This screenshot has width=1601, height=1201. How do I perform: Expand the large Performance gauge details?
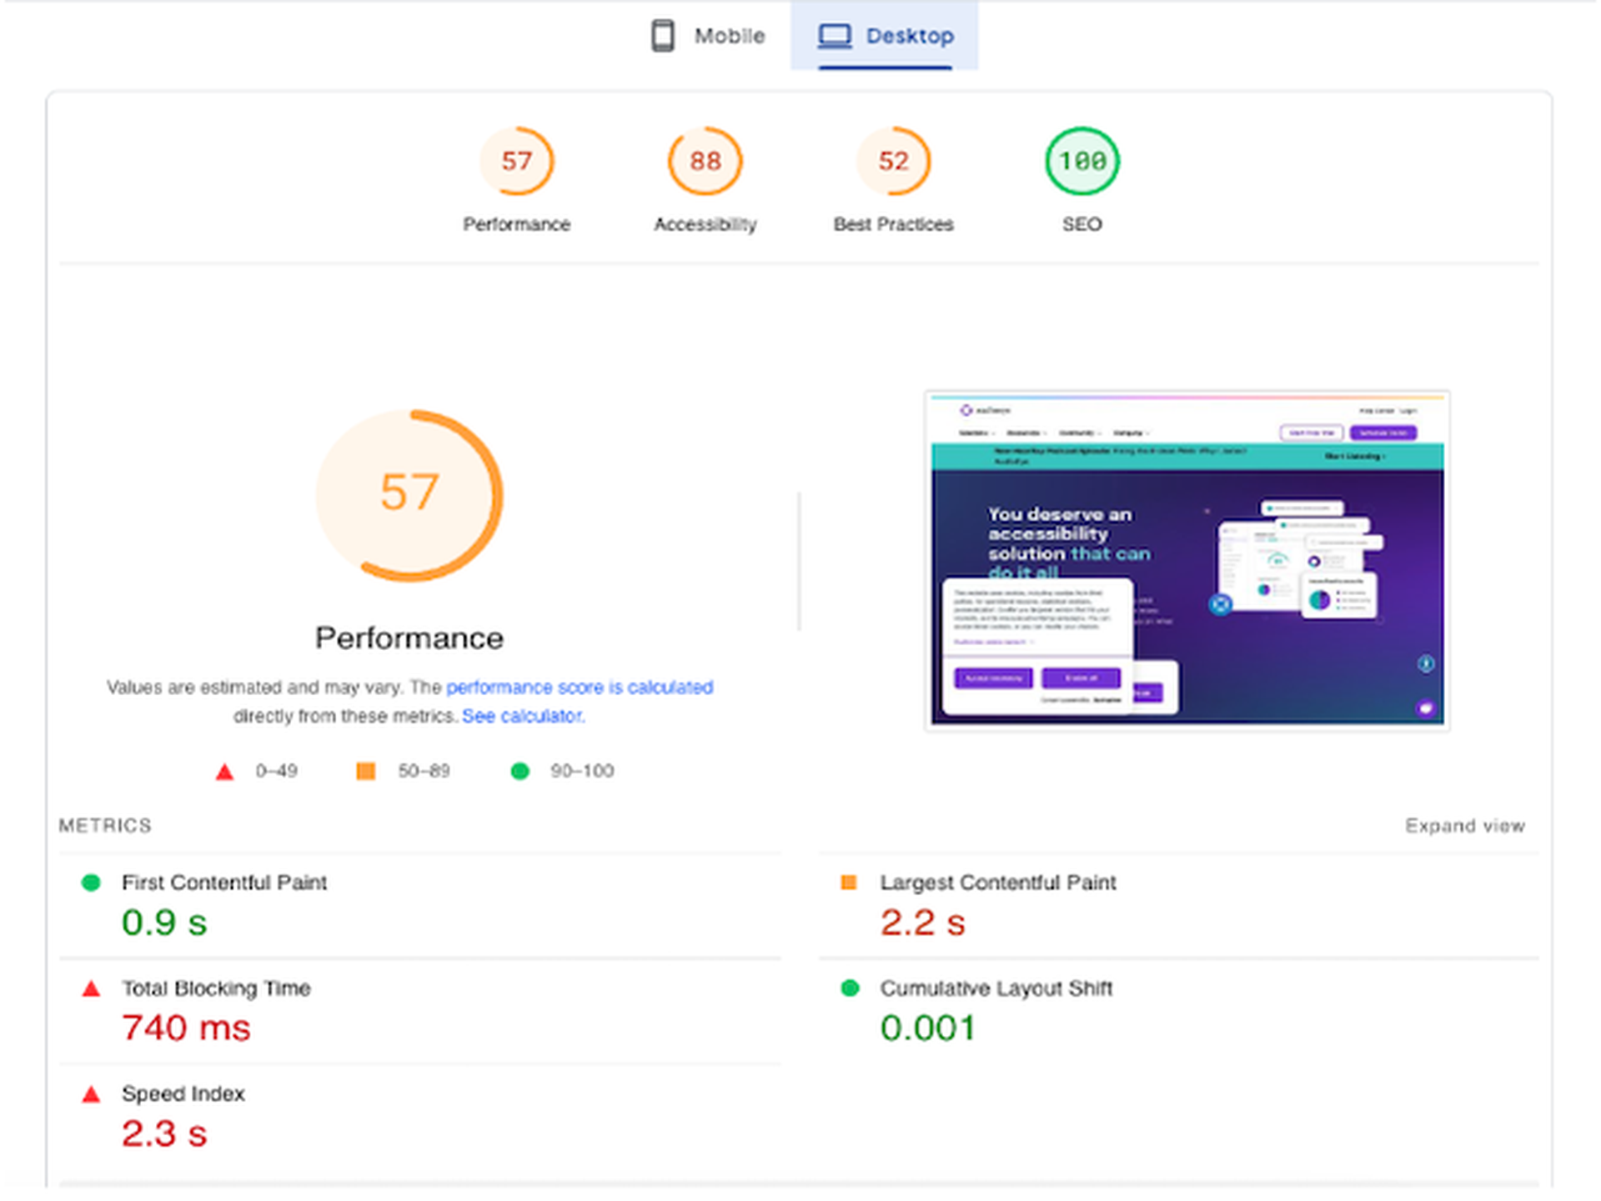(x=409, y=495)
